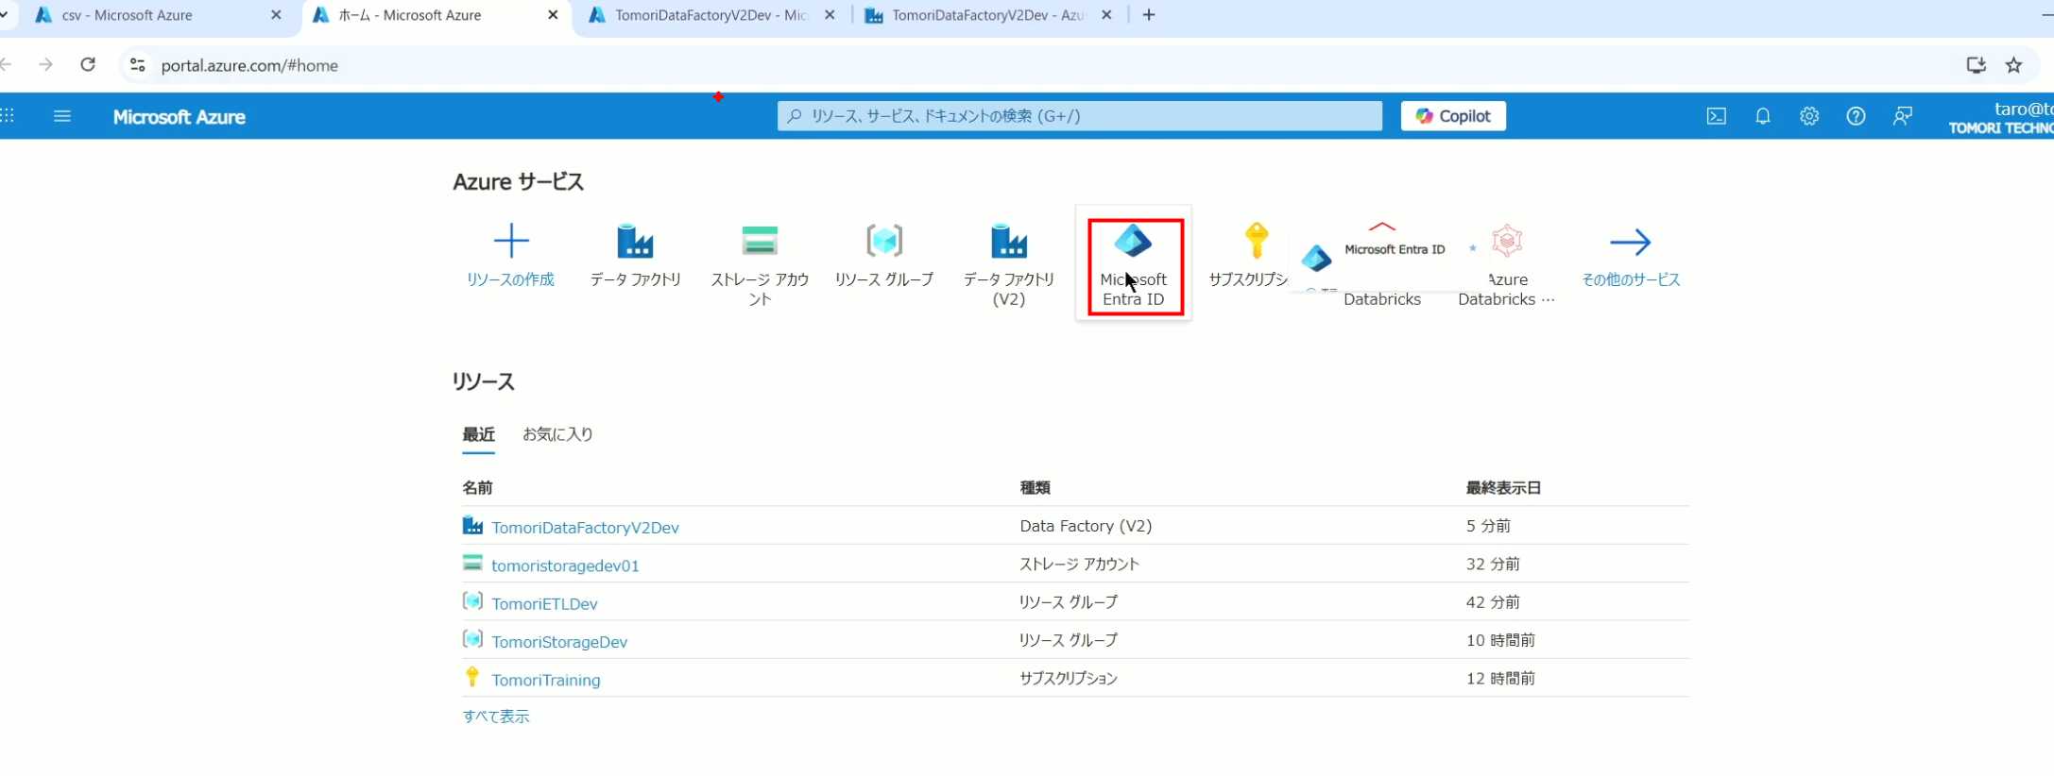Open the Storage accounts service icon
This screenshot has width=2054, height=776.
point(760,242)
